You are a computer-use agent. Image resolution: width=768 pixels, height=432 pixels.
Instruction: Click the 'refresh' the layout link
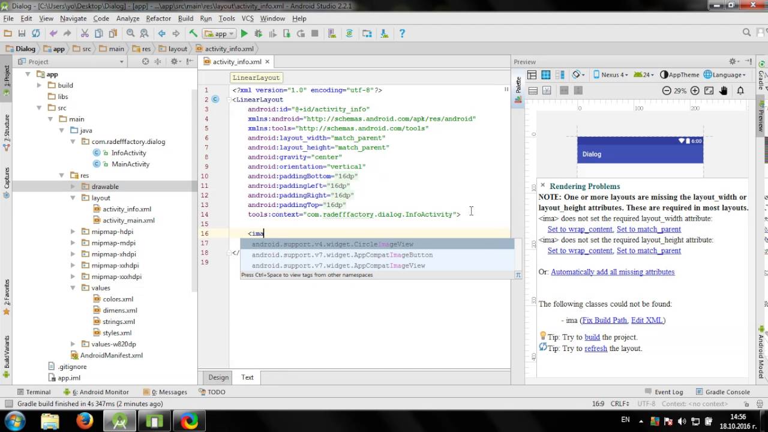tap(596, 349)
